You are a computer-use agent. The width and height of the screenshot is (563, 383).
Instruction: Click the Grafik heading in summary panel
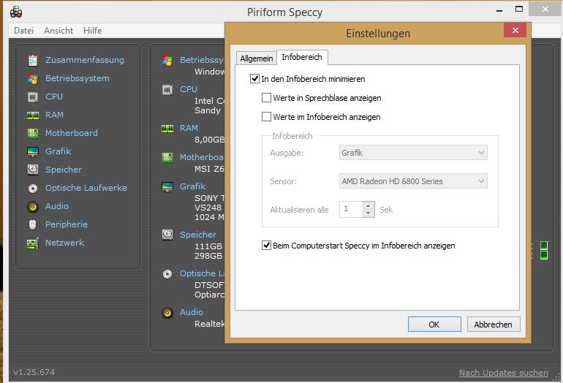[x=193, y=186]
